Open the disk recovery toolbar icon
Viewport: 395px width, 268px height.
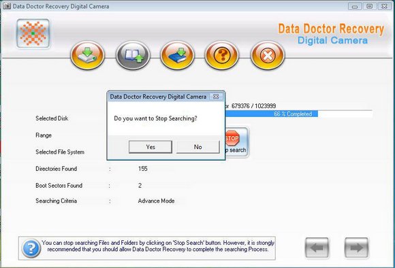coord(87,55)
